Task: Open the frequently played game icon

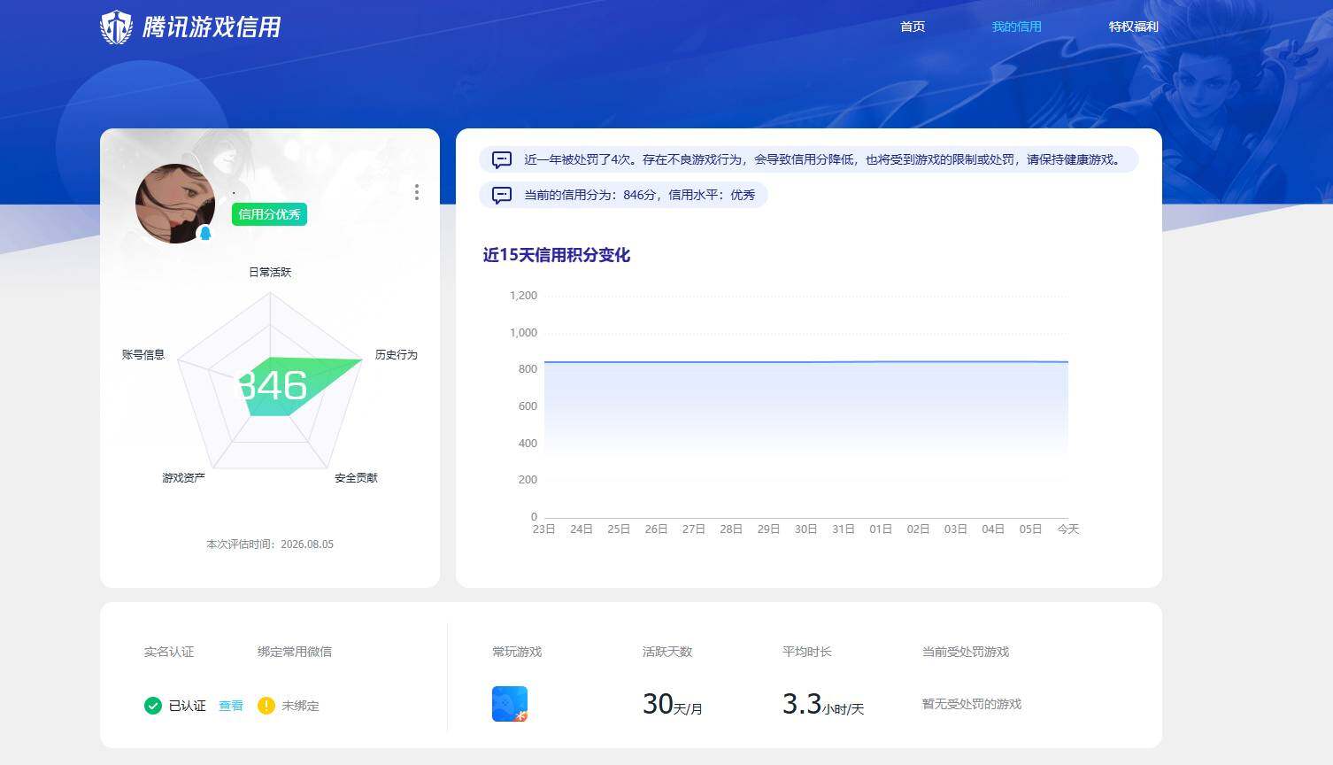Action: pyautogui.click(x=510, y=704)
